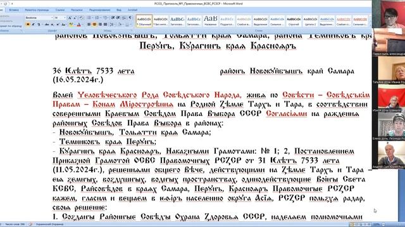
Task: Click Full Screen Reading view icon
Action: click(357, 224)
